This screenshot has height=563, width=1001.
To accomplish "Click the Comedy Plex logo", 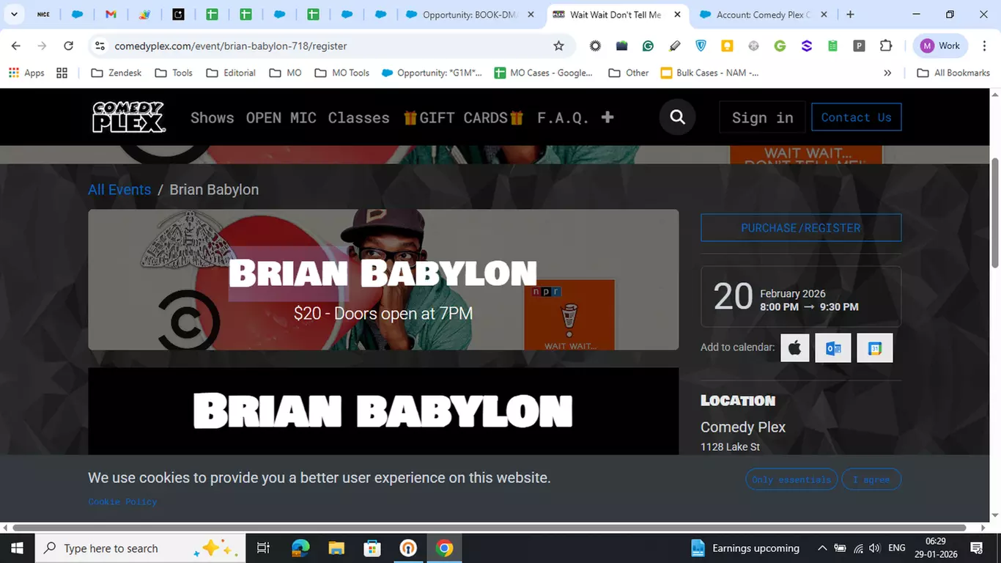I will point(128,117).
